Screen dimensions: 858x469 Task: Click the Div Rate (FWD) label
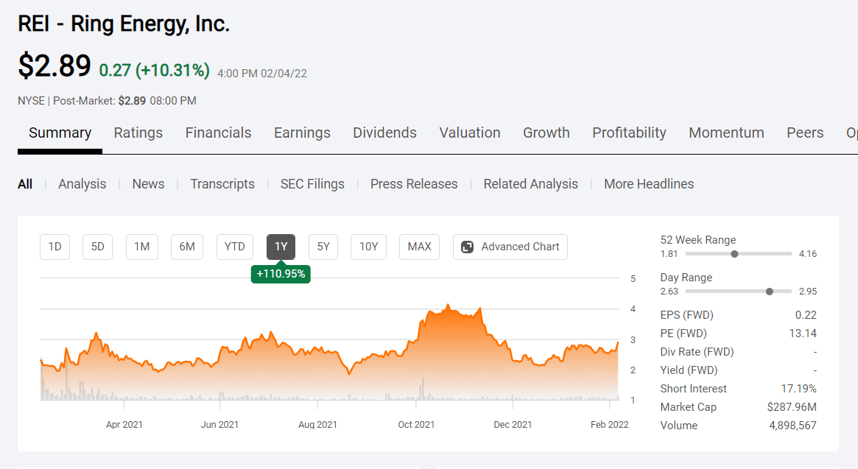[697, 352]
